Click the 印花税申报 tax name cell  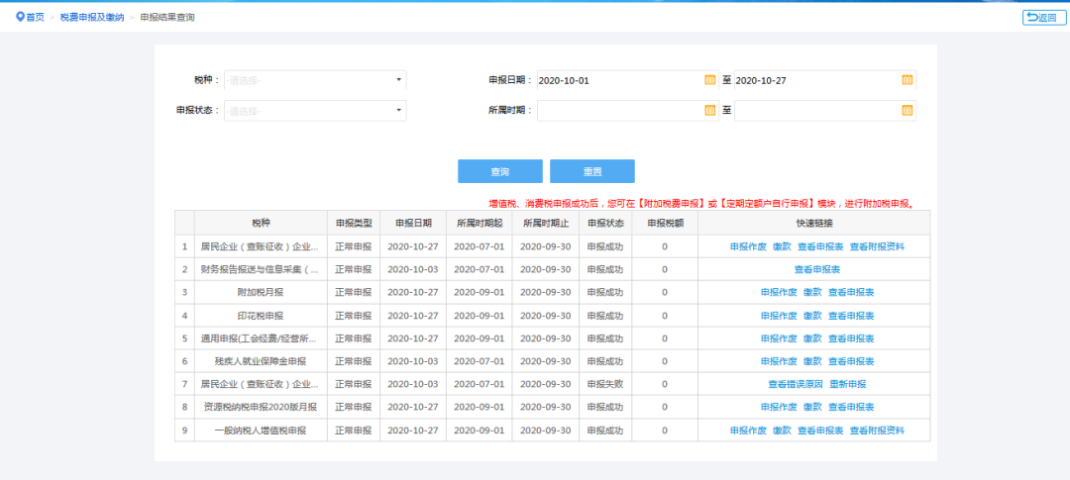click(261, 316)
